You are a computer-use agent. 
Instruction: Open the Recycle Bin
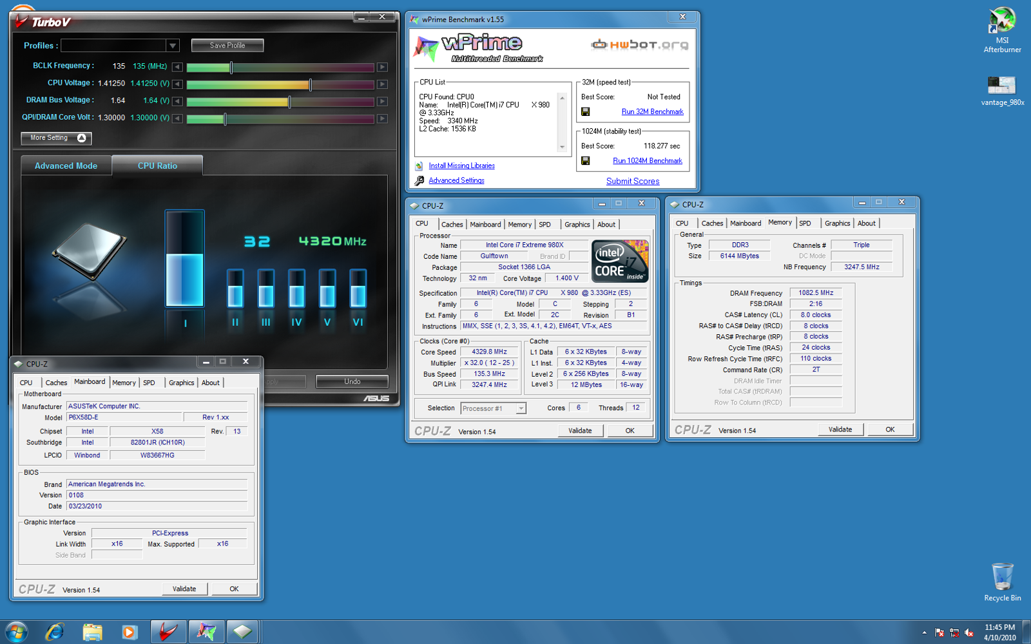(1002, 582)
